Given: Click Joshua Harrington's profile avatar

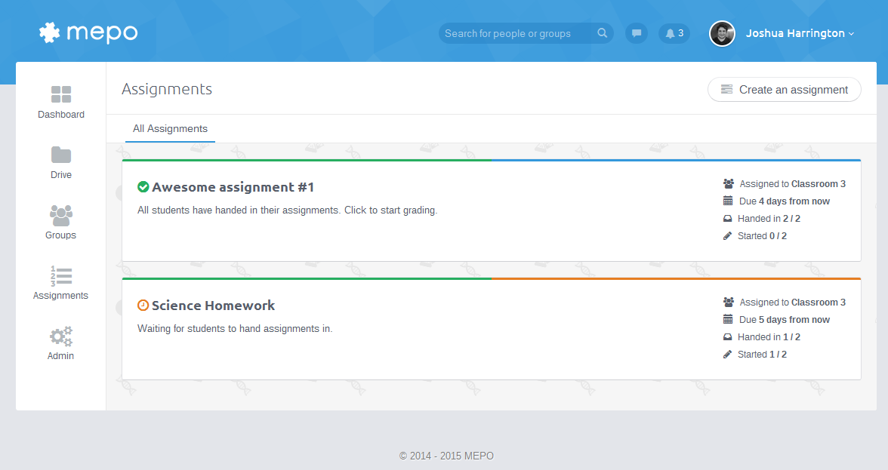Looking at the screenshot, I should (x=722, y=33).
